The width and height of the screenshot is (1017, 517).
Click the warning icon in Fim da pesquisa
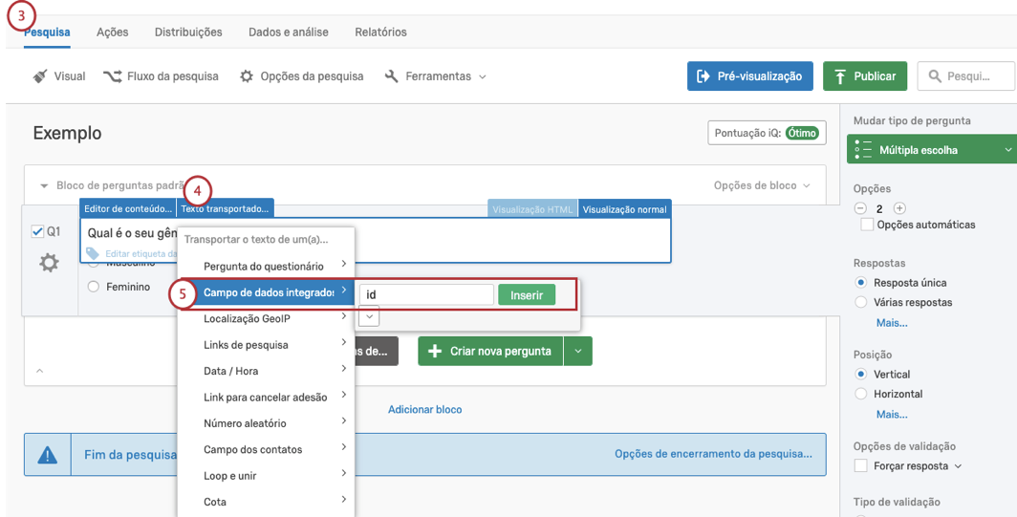pyautogui.click(x=48, y=456)
